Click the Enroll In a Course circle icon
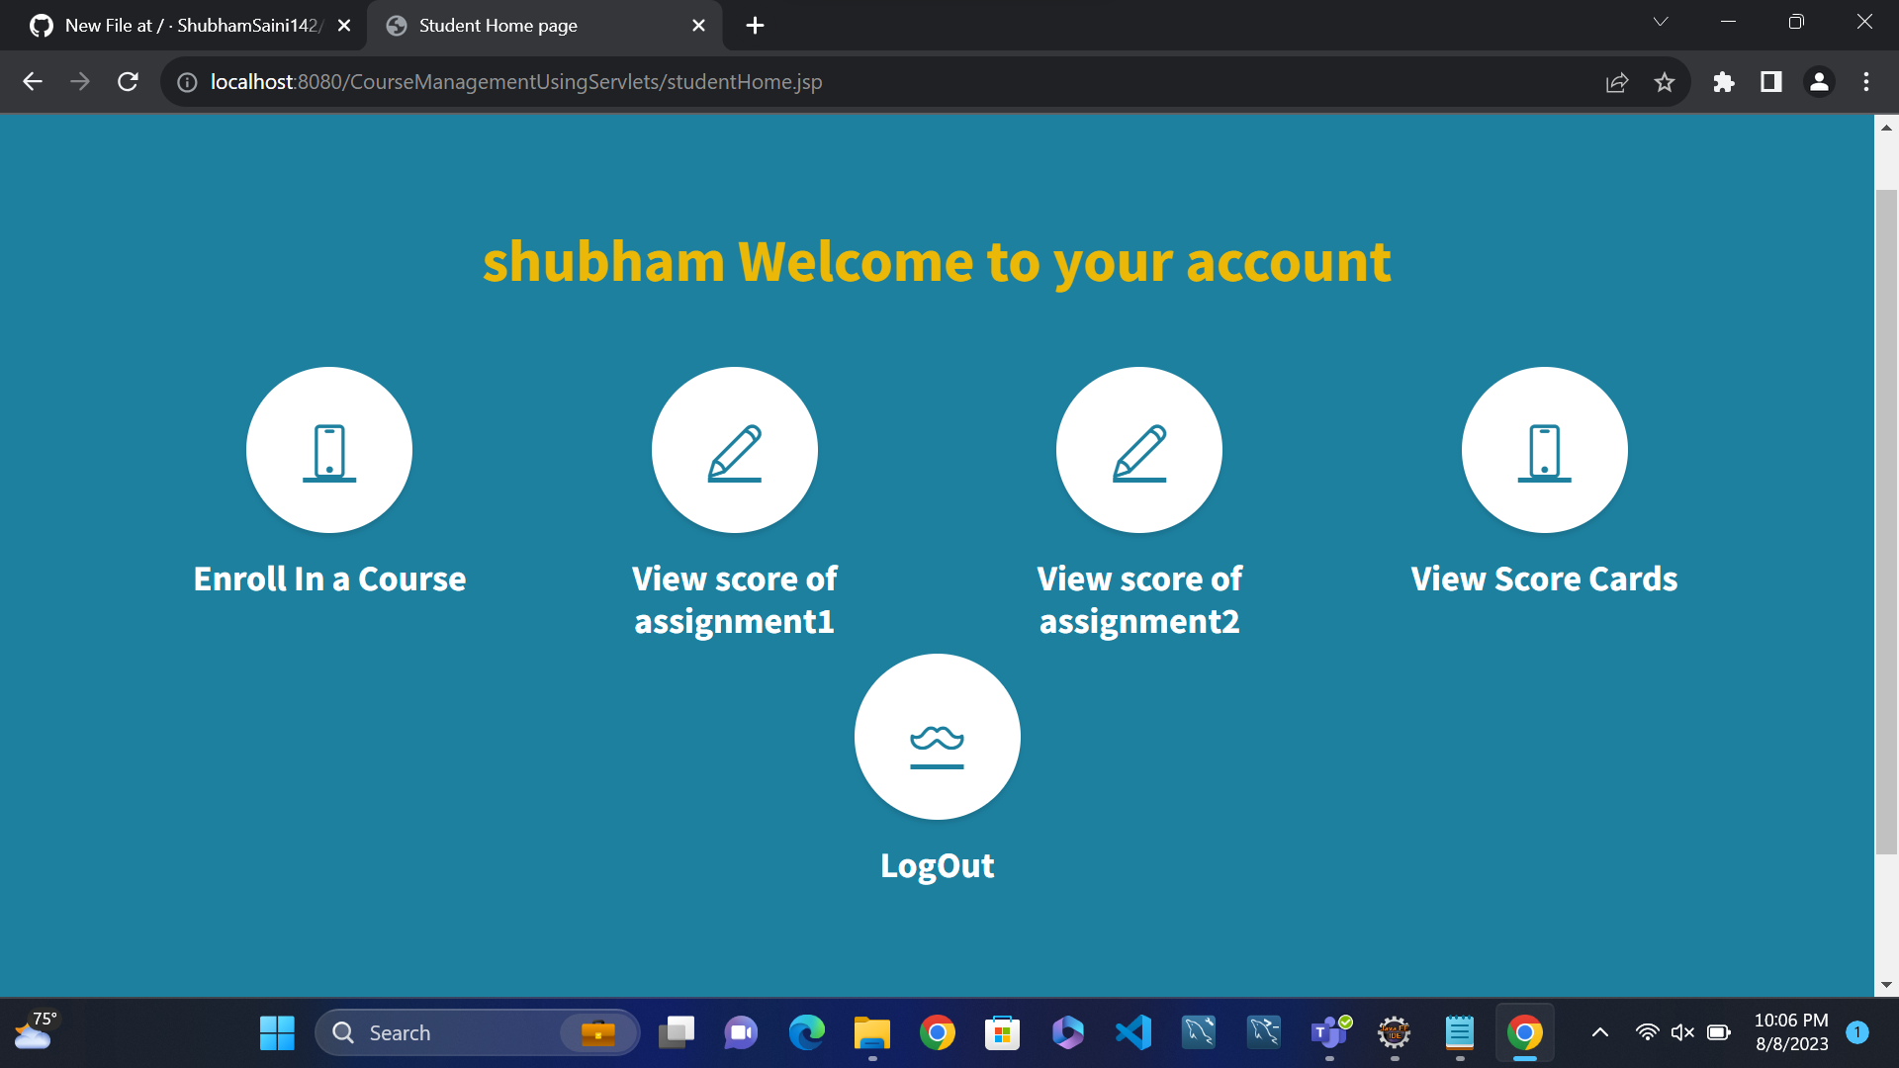 click(328, 450)
